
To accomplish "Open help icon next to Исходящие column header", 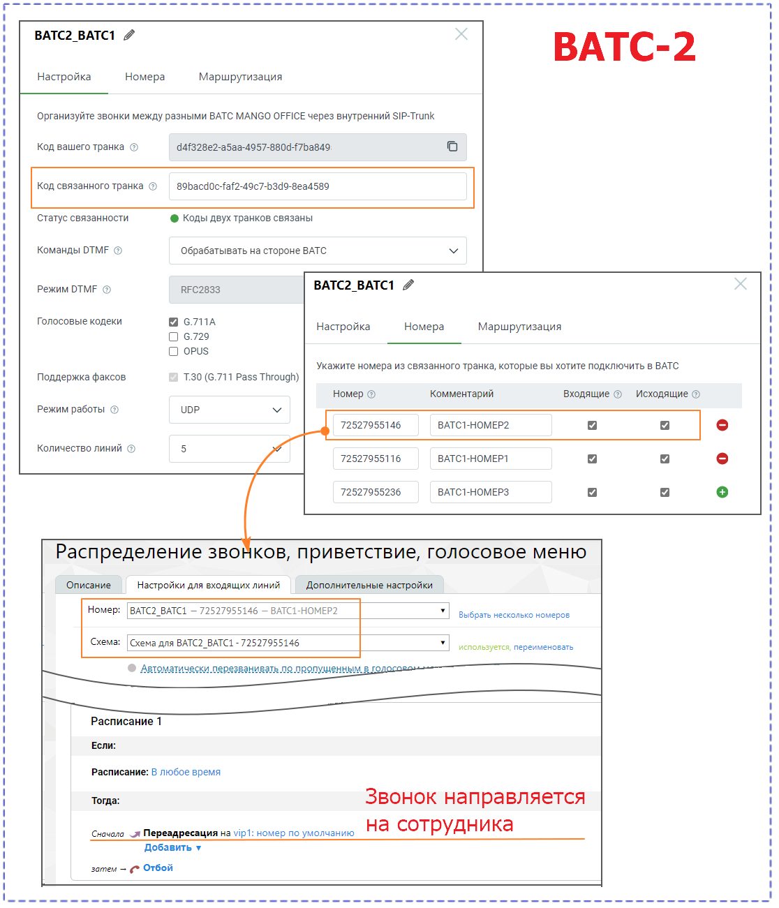I will point(696,394).
